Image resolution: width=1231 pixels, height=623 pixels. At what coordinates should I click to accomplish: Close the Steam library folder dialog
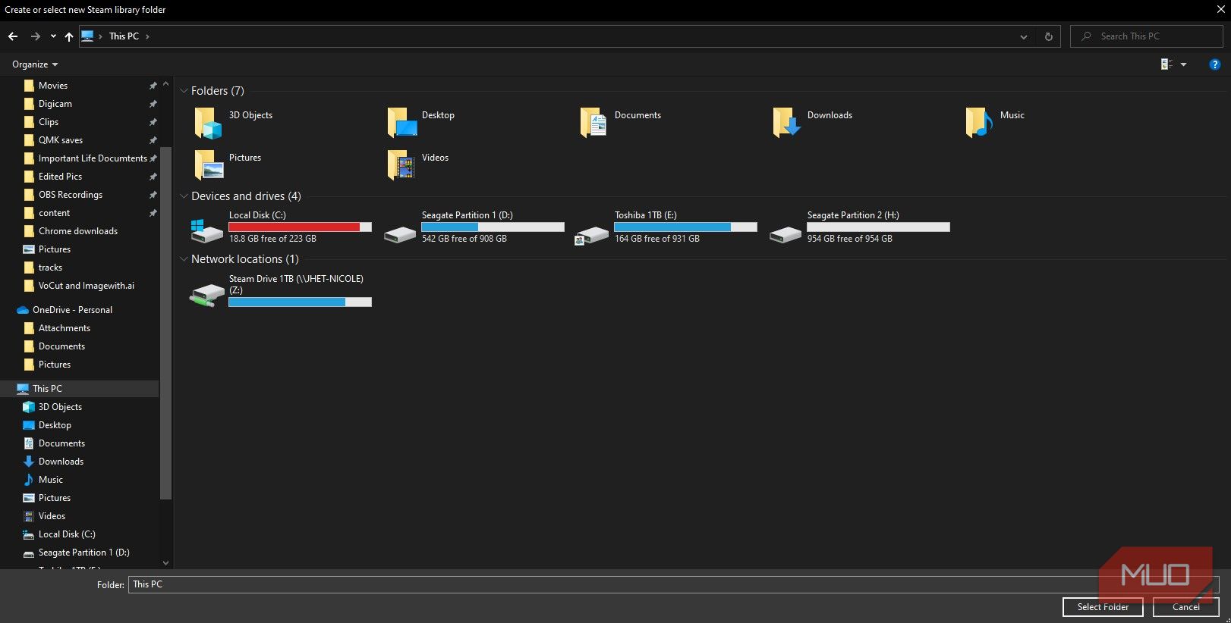coord(1220,10)
